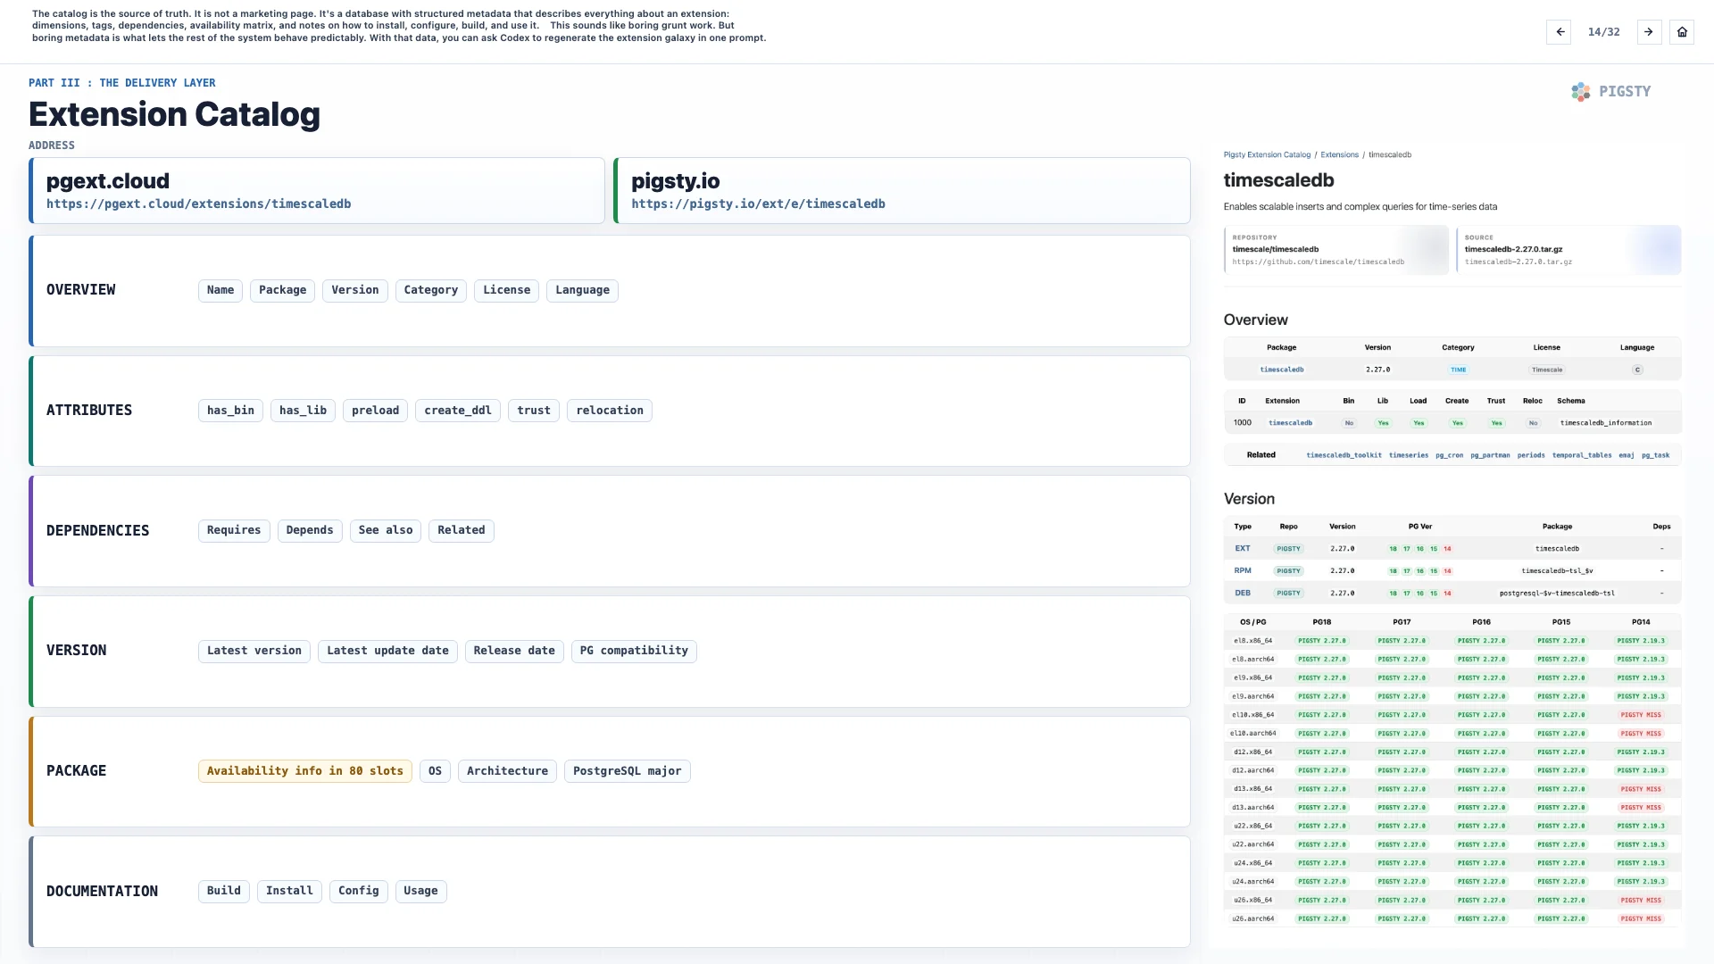
Task: Click the create_ddl attribute tag
Action: 458,411
